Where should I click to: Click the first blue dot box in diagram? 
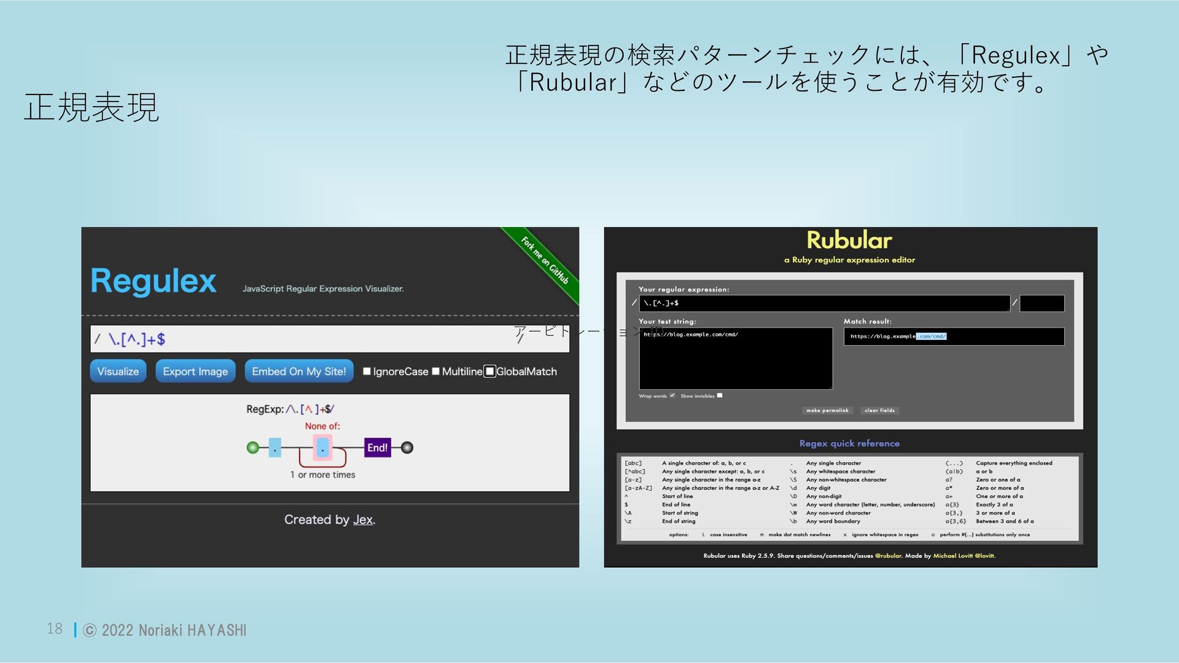click(275, 448)
